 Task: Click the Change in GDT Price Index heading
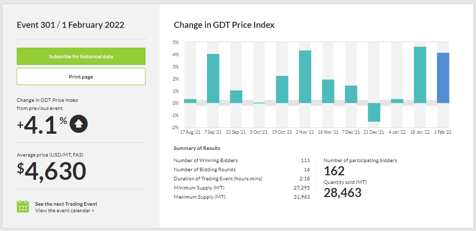coord(224,25)
